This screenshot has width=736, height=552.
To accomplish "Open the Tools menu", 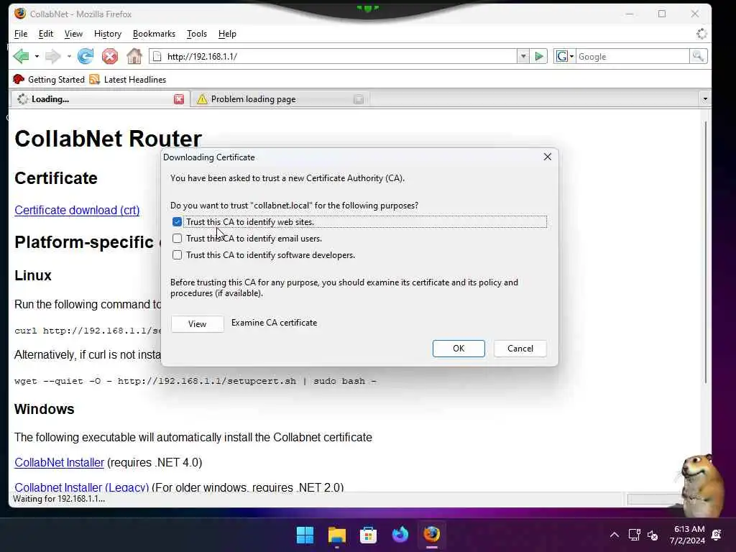I will tap(197, 34).
